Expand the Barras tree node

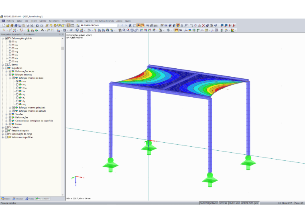click(3, 65)
